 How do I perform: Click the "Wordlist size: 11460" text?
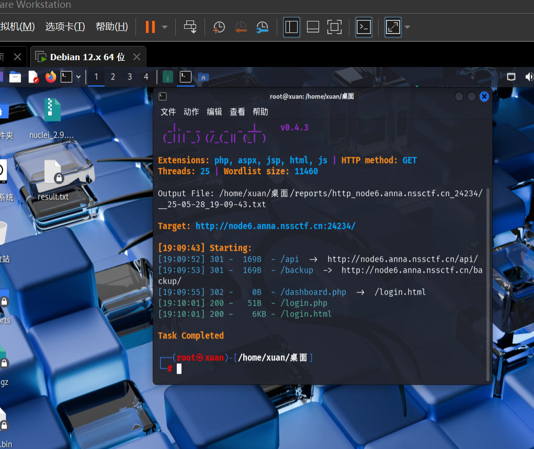[271, 171]
